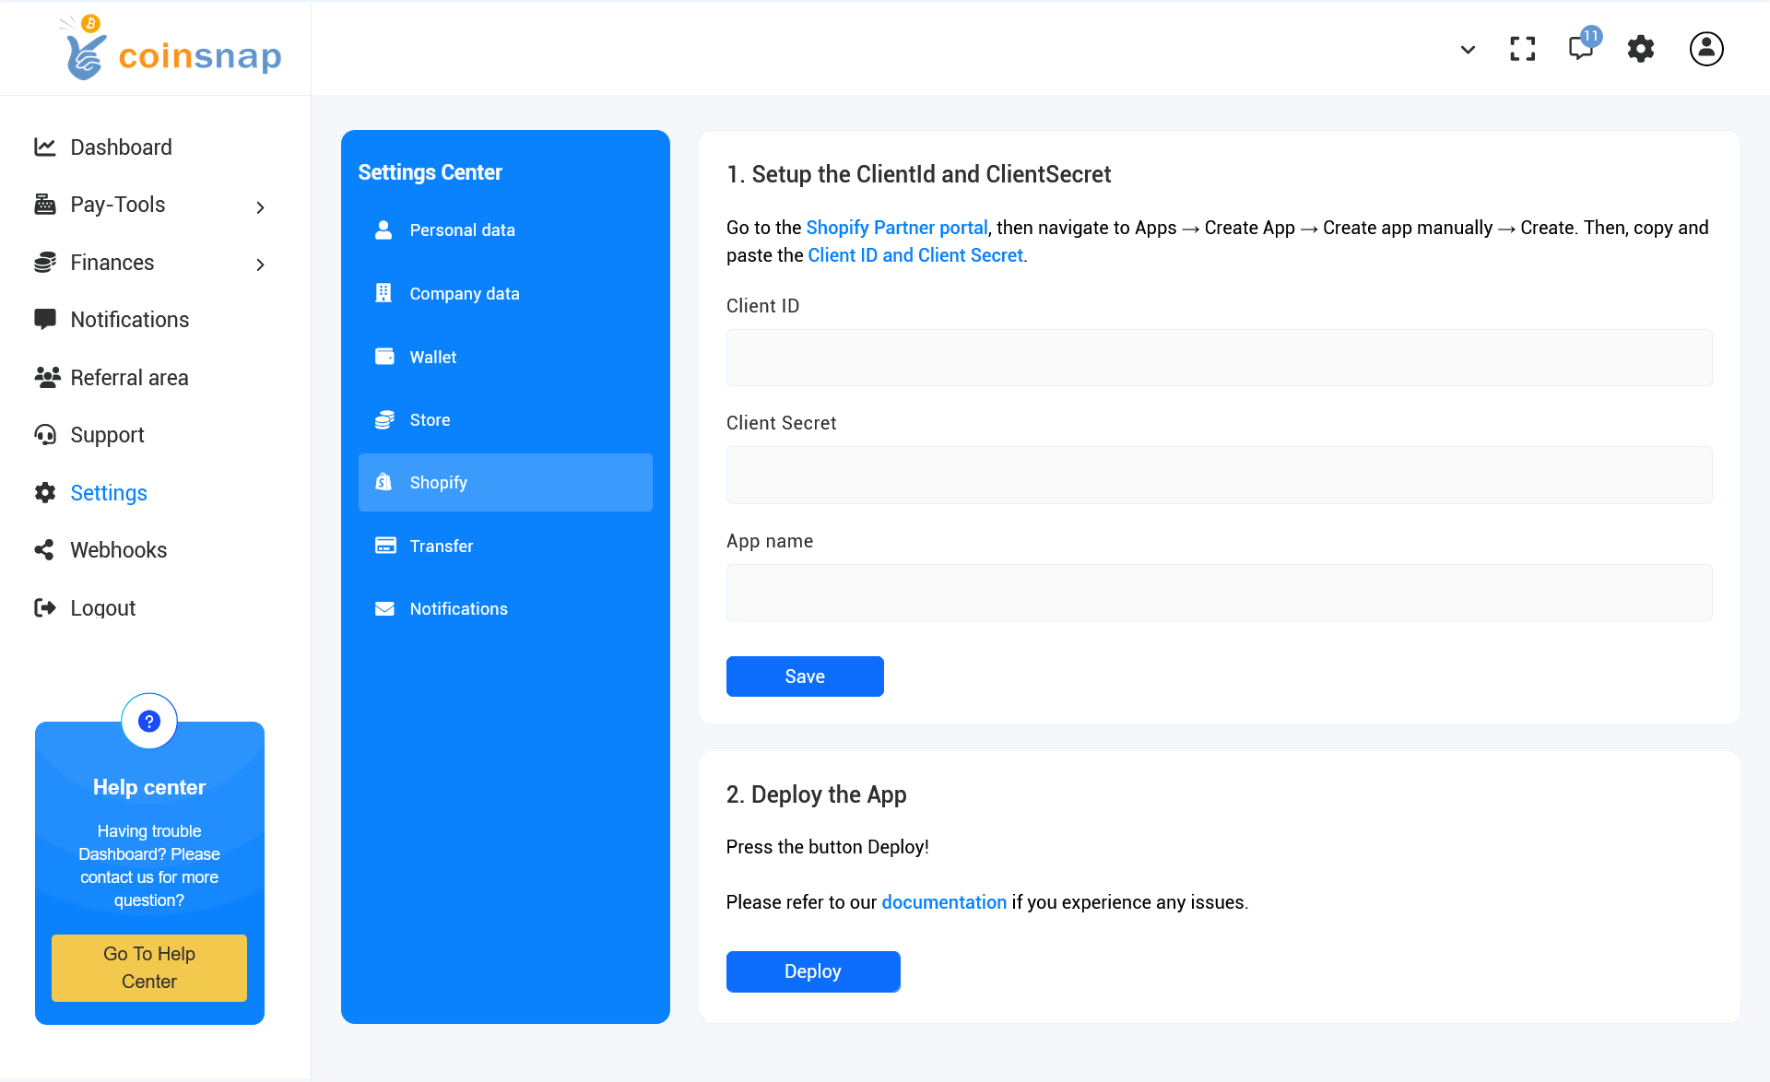This screenshot has width=1770, height=1082.
Task: Open Transfer settings section
Action: click(x=441, y=547)
